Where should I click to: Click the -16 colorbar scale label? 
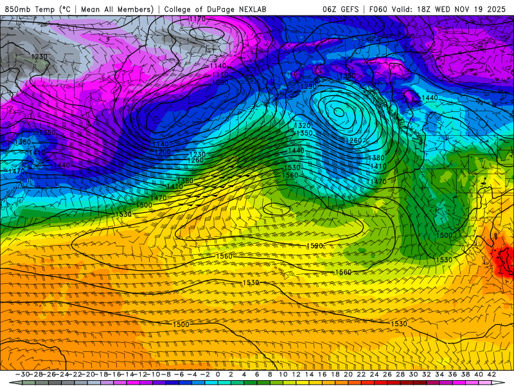114,374
